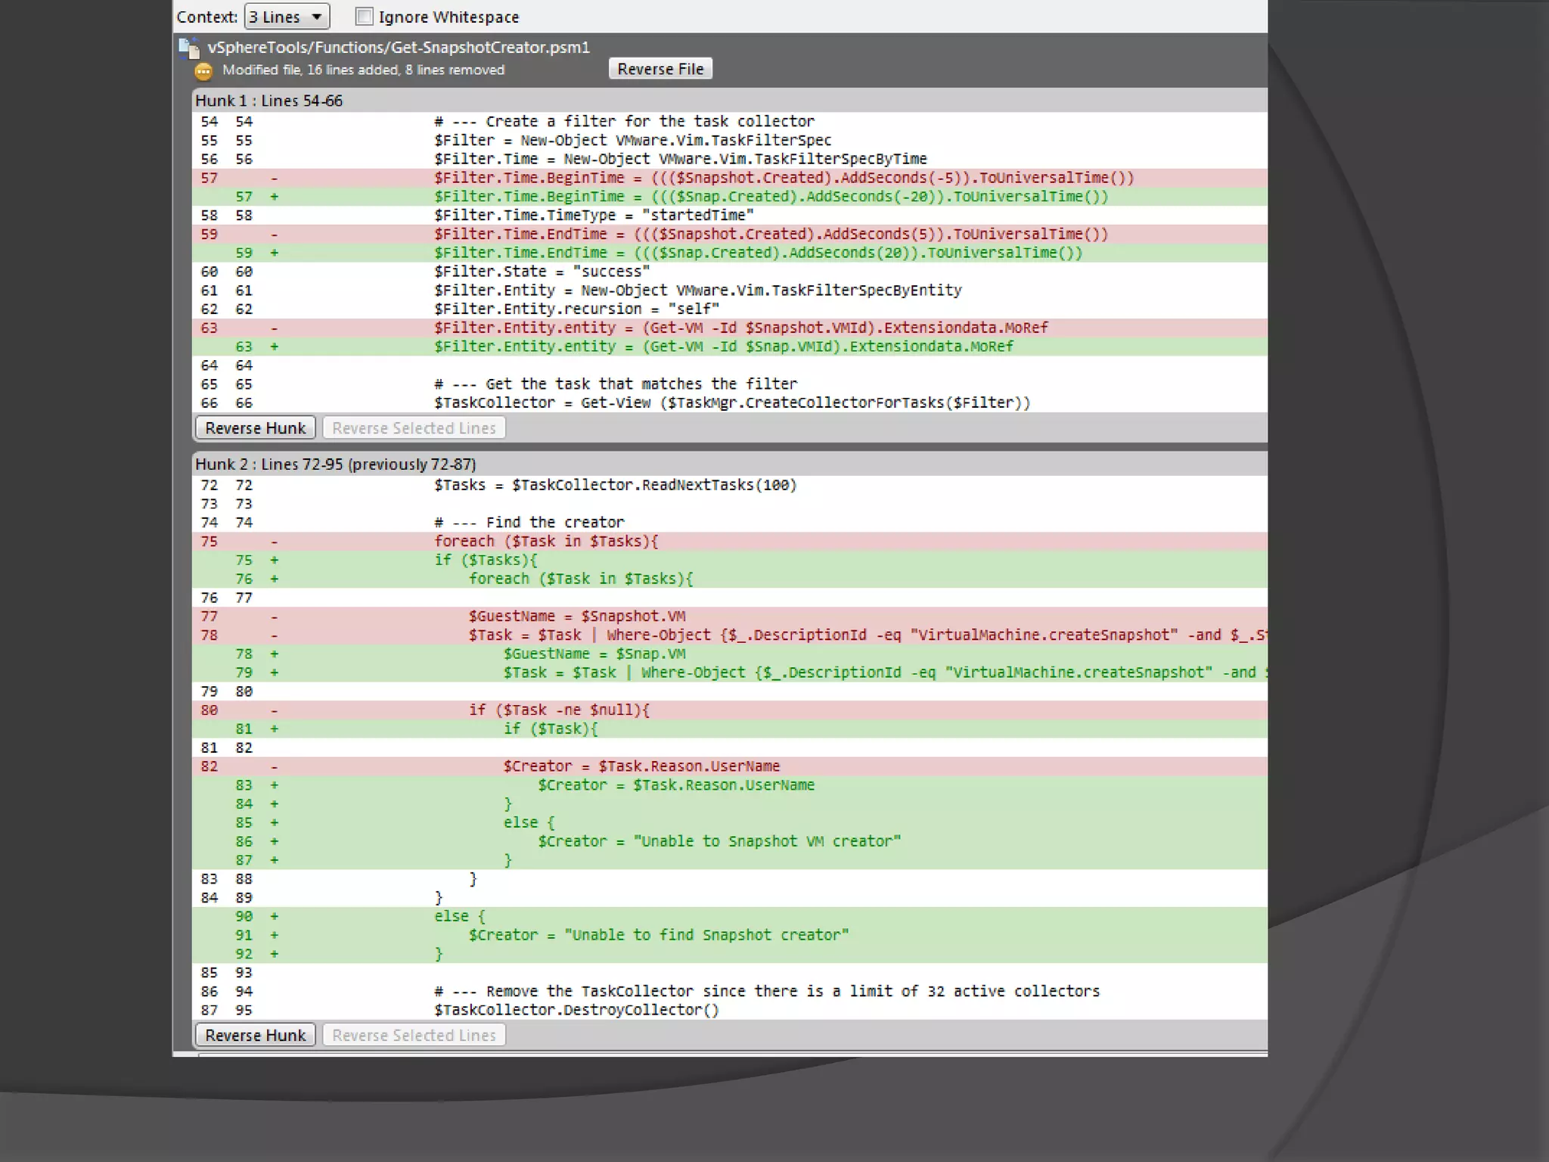The height and width of the screenshot is (1162, 1549).
Task: Open the Context lines dropdown
Action: click(287, 17)
